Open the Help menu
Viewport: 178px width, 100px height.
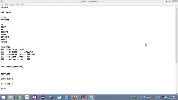[x=23, y=4]
